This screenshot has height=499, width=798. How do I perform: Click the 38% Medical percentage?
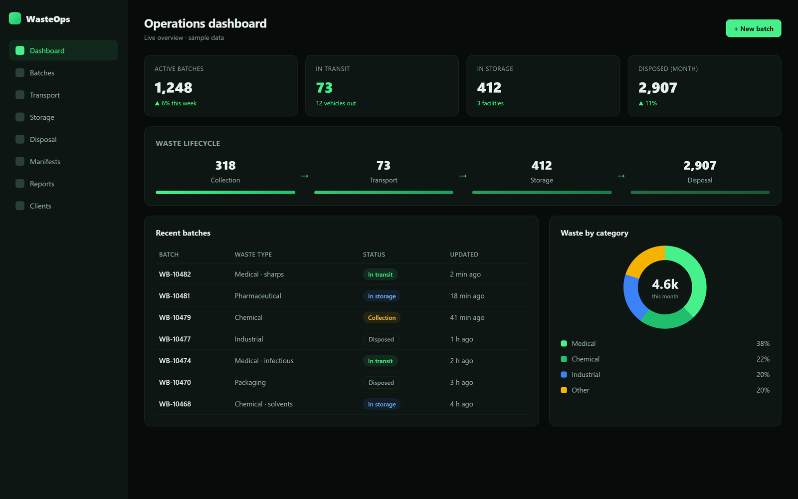[x=763, y=343]
